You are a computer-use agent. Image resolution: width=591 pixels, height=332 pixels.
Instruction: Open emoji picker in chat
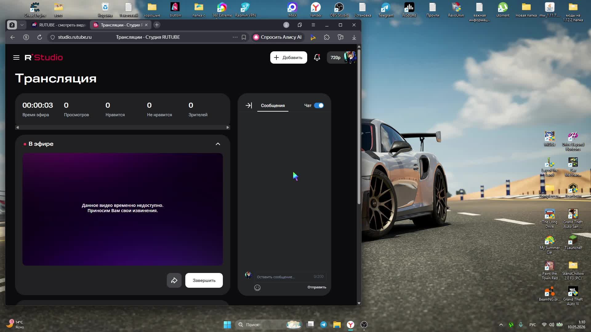click(x=257, y=288)
